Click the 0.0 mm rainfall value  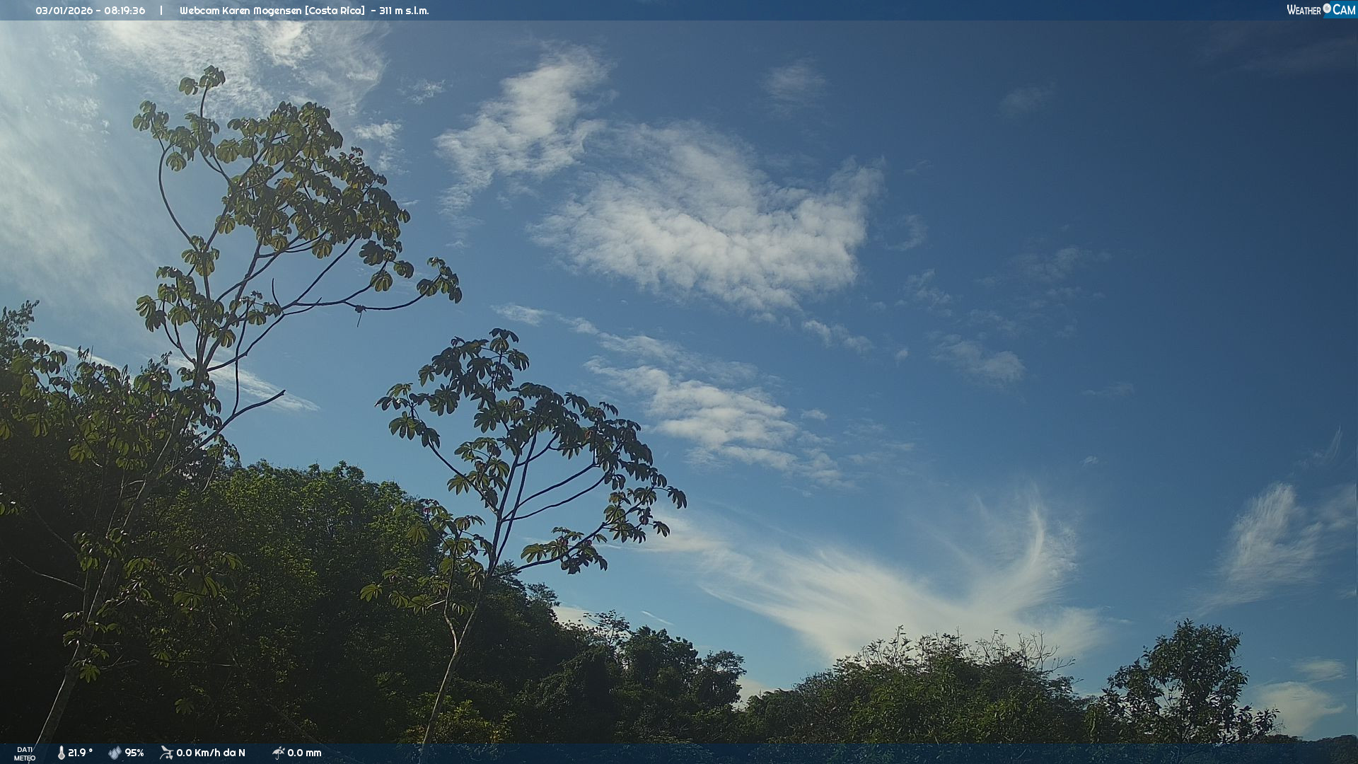click(304, 753)
